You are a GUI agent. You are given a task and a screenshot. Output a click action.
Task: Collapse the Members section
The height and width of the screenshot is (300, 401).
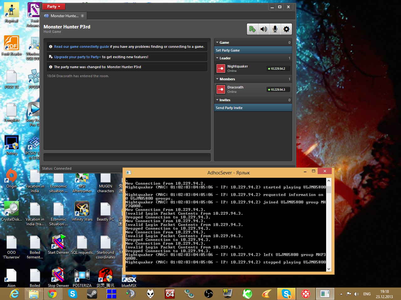click(x=217, y=79)
